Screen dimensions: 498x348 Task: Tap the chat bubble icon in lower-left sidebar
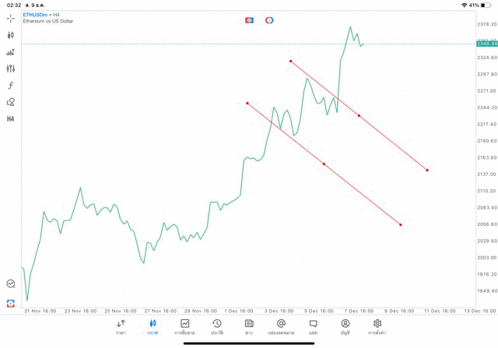pos(11,284)
